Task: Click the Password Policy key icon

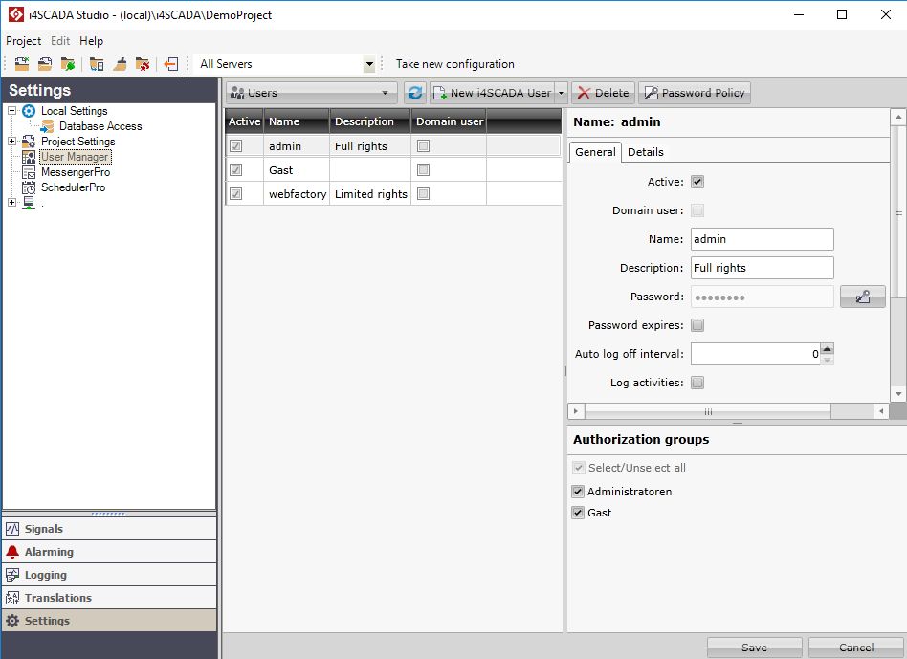Action: [652, 93]
